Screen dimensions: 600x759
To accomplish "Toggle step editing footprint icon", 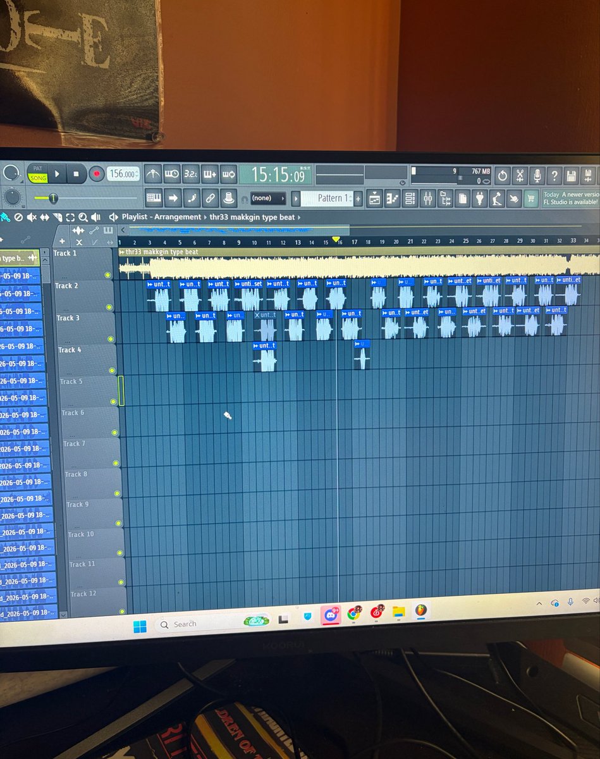I will pos(192,198).
